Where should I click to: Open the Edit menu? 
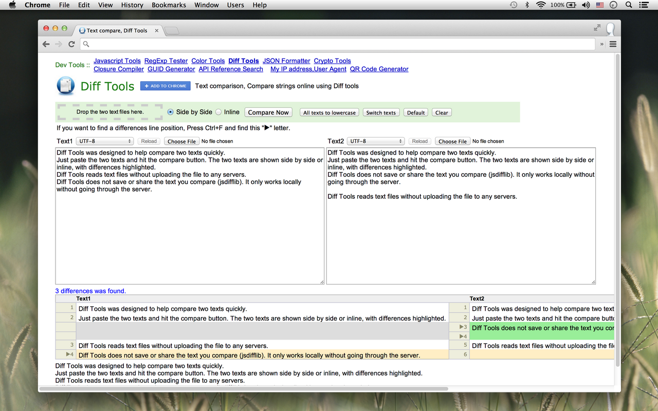point(84,5)
